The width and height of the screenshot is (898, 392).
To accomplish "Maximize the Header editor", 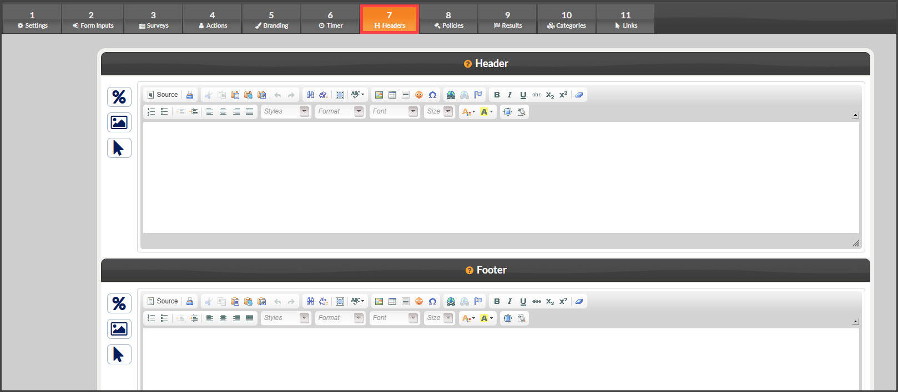I will point(507,111).
